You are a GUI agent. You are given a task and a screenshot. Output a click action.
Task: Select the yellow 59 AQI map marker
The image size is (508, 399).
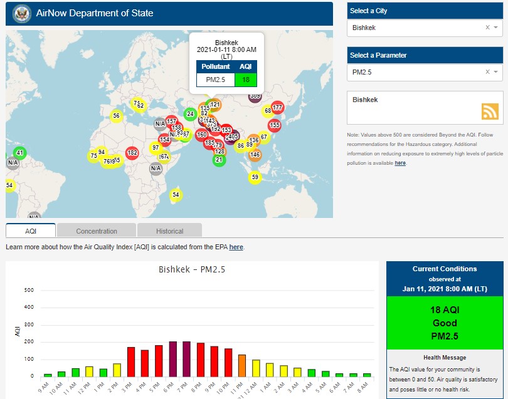(255, 177)
